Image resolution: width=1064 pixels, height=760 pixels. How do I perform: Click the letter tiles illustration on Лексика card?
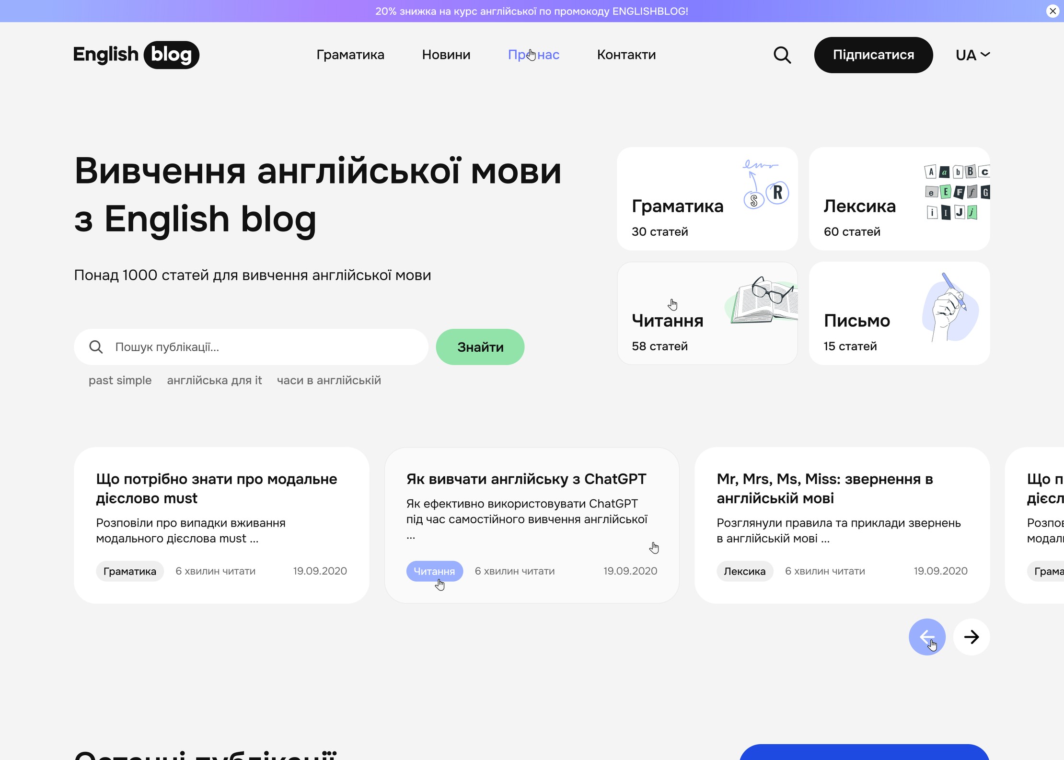click(x=957, y=192)
